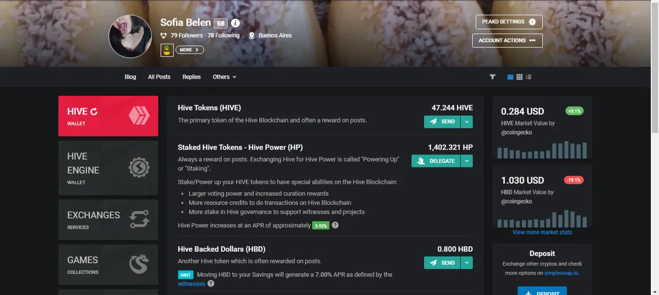
Task: Click the filter funnel icon
Action: pyautogui.click(x=492, y=77)
